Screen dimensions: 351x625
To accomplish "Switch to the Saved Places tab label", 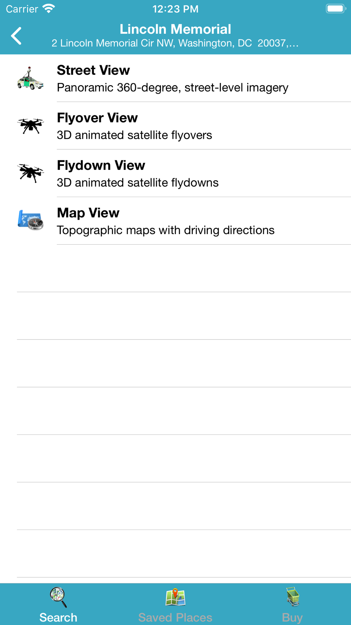I will 175,617.
